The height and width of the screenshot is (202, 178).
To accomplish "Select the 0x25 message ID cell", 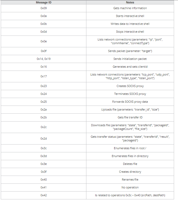I will tap(44, 102).
